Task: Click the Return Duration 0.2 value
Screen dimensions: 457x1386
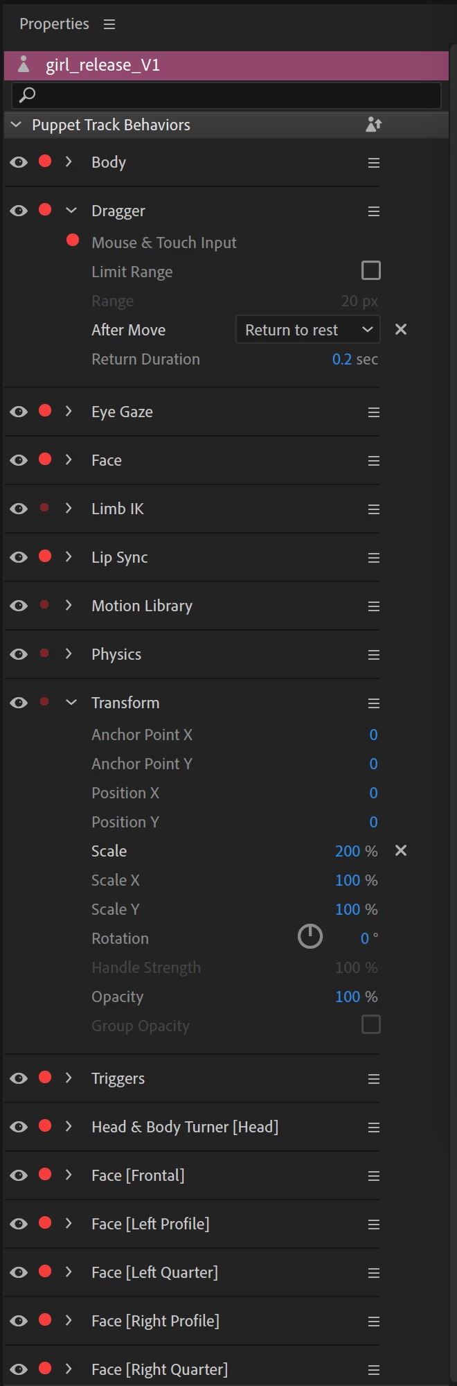Action: (x=342, y=359)
